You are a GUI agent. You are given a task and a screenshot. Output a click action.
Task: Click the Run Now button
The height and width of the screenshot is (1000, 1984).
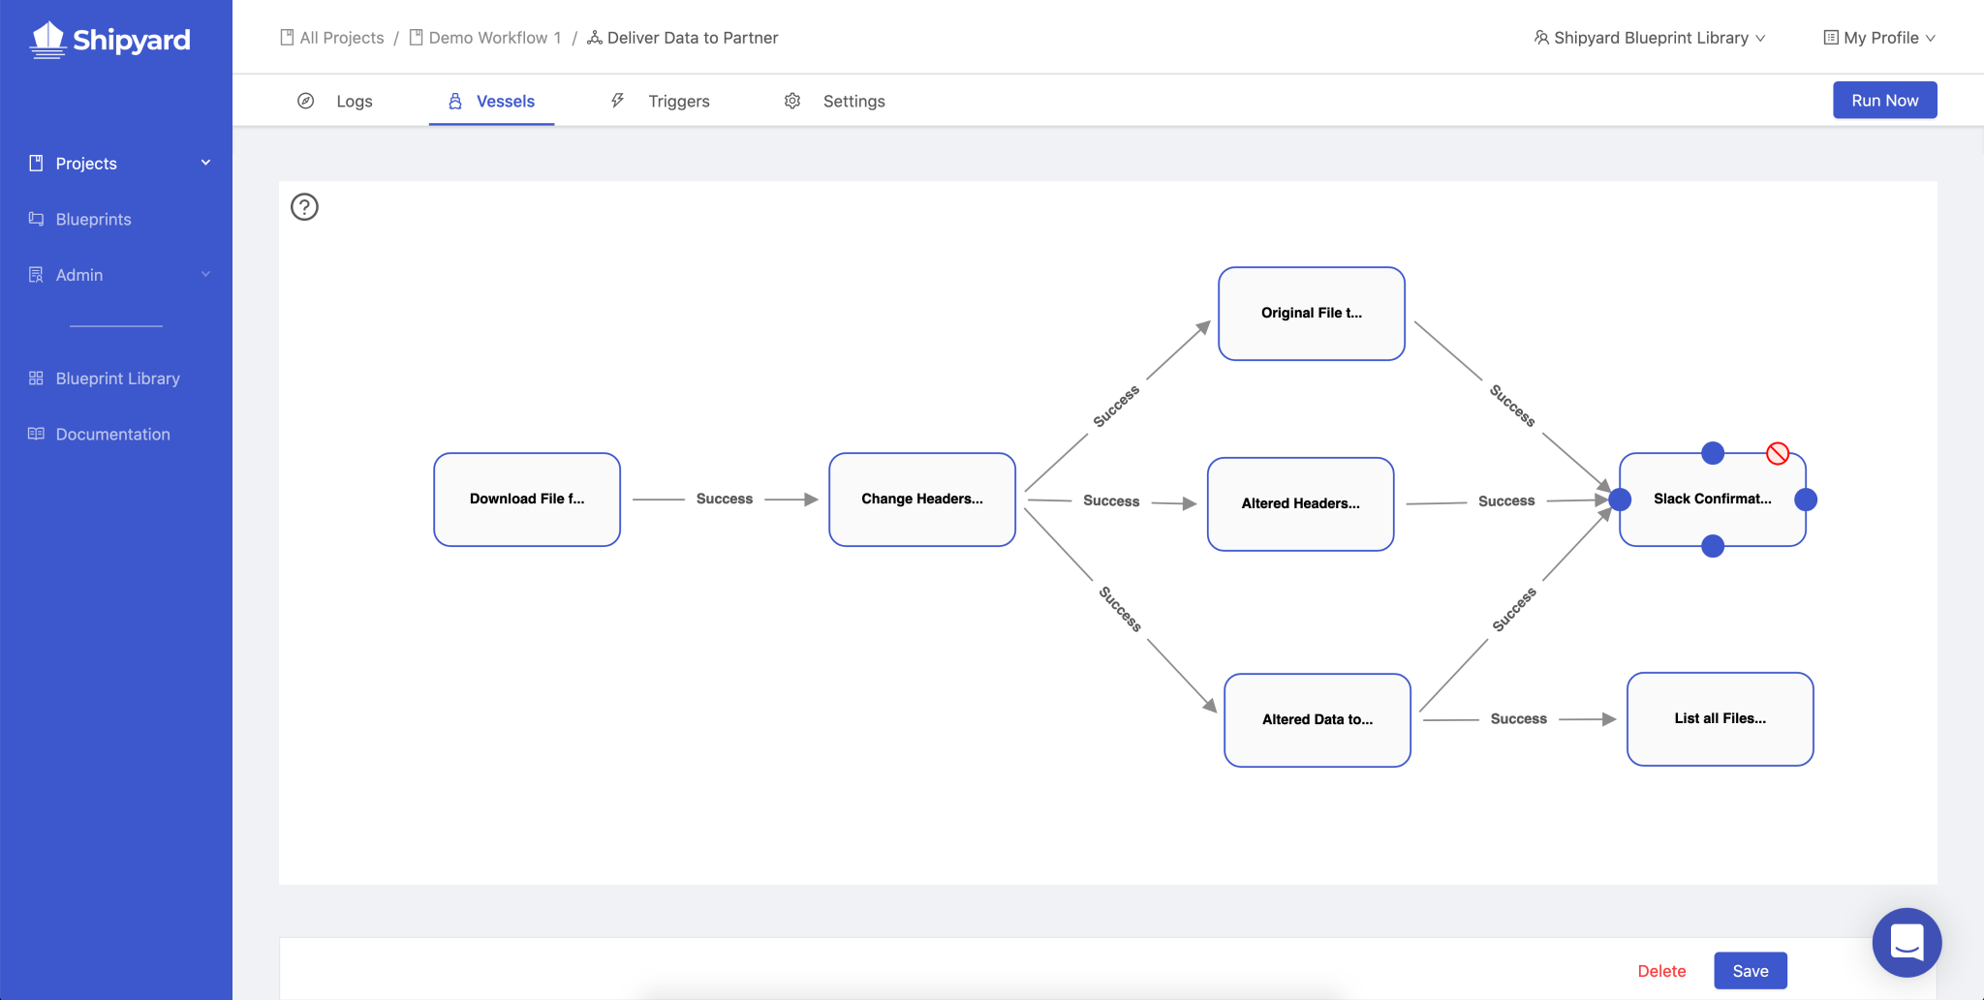(1884, 100)
